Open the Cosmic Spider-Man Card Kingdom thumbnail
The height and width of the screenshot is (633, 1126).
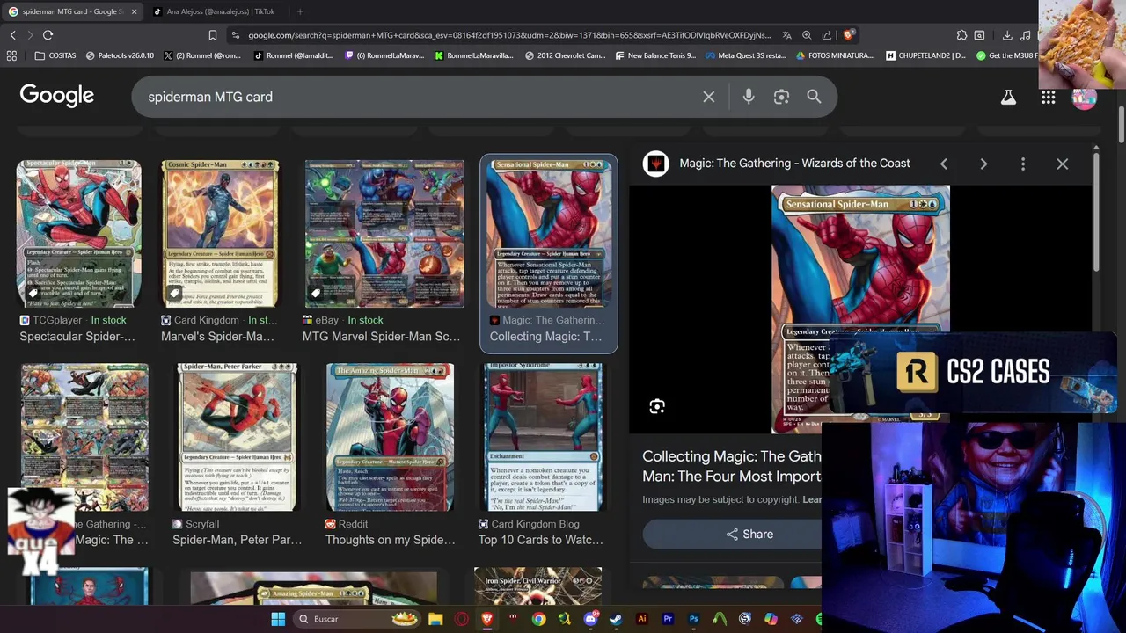pyautogui.click(x=220, y=234)
